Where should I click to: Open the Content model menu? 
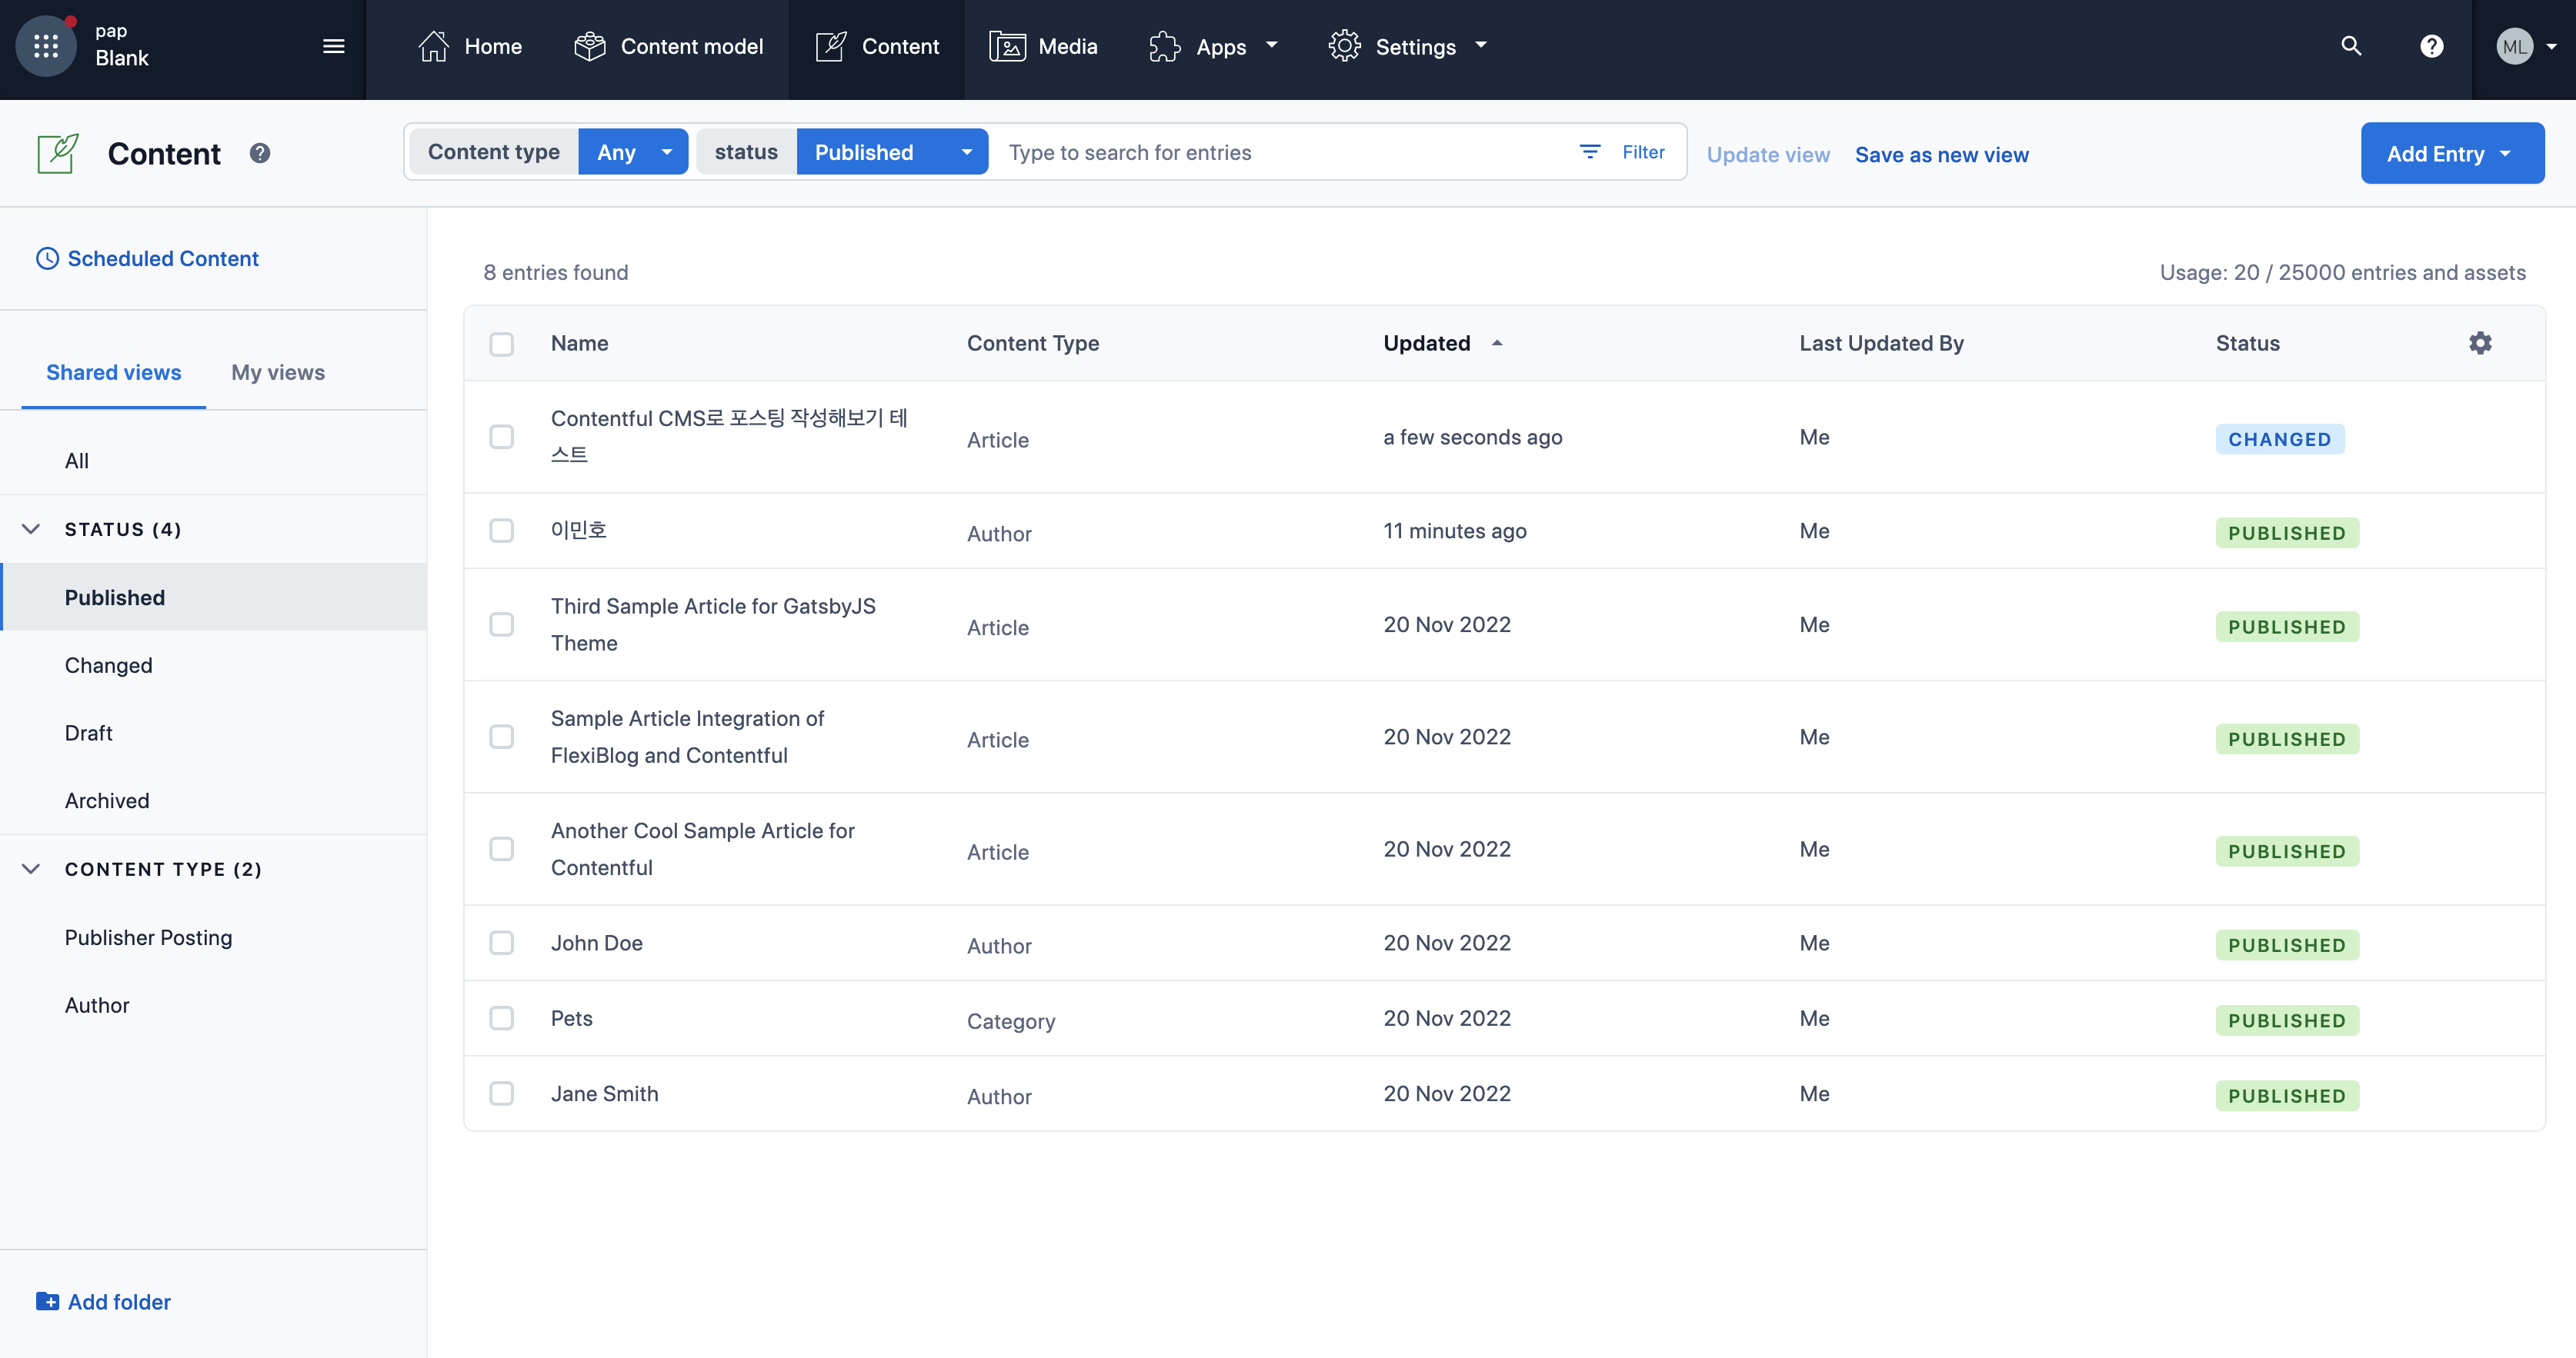pos(668,46)
